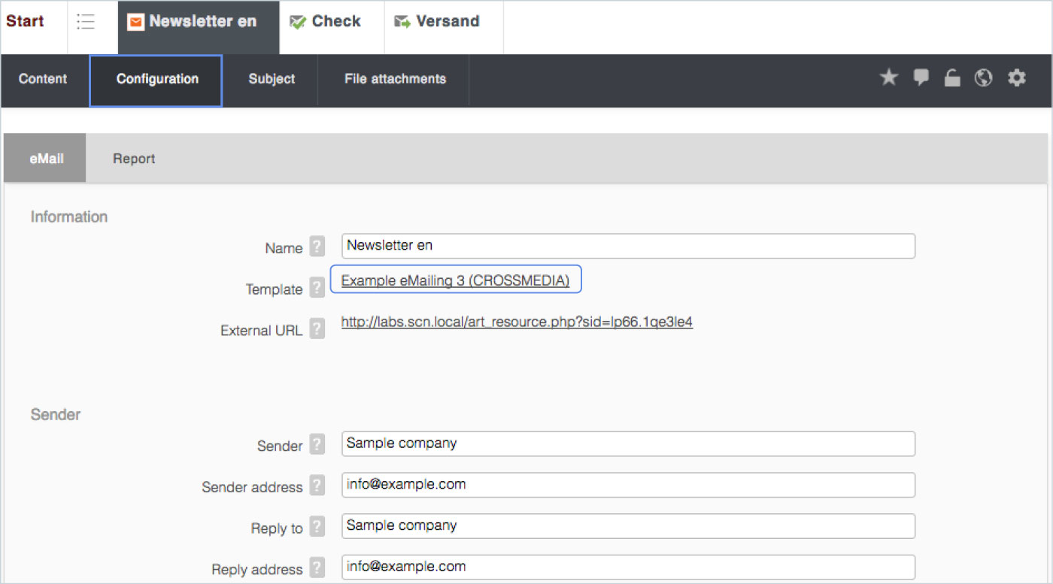Switch to the Content tab
1053x584 pixels.
click(x=43, y=79)
